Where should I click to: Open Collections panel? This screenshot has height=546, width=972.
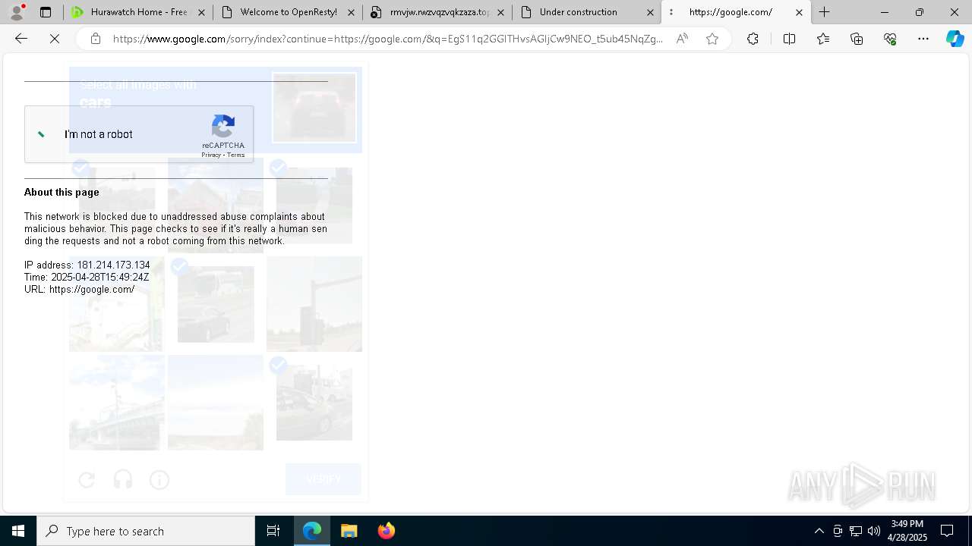pyautogui.click(x=857, y=39)
